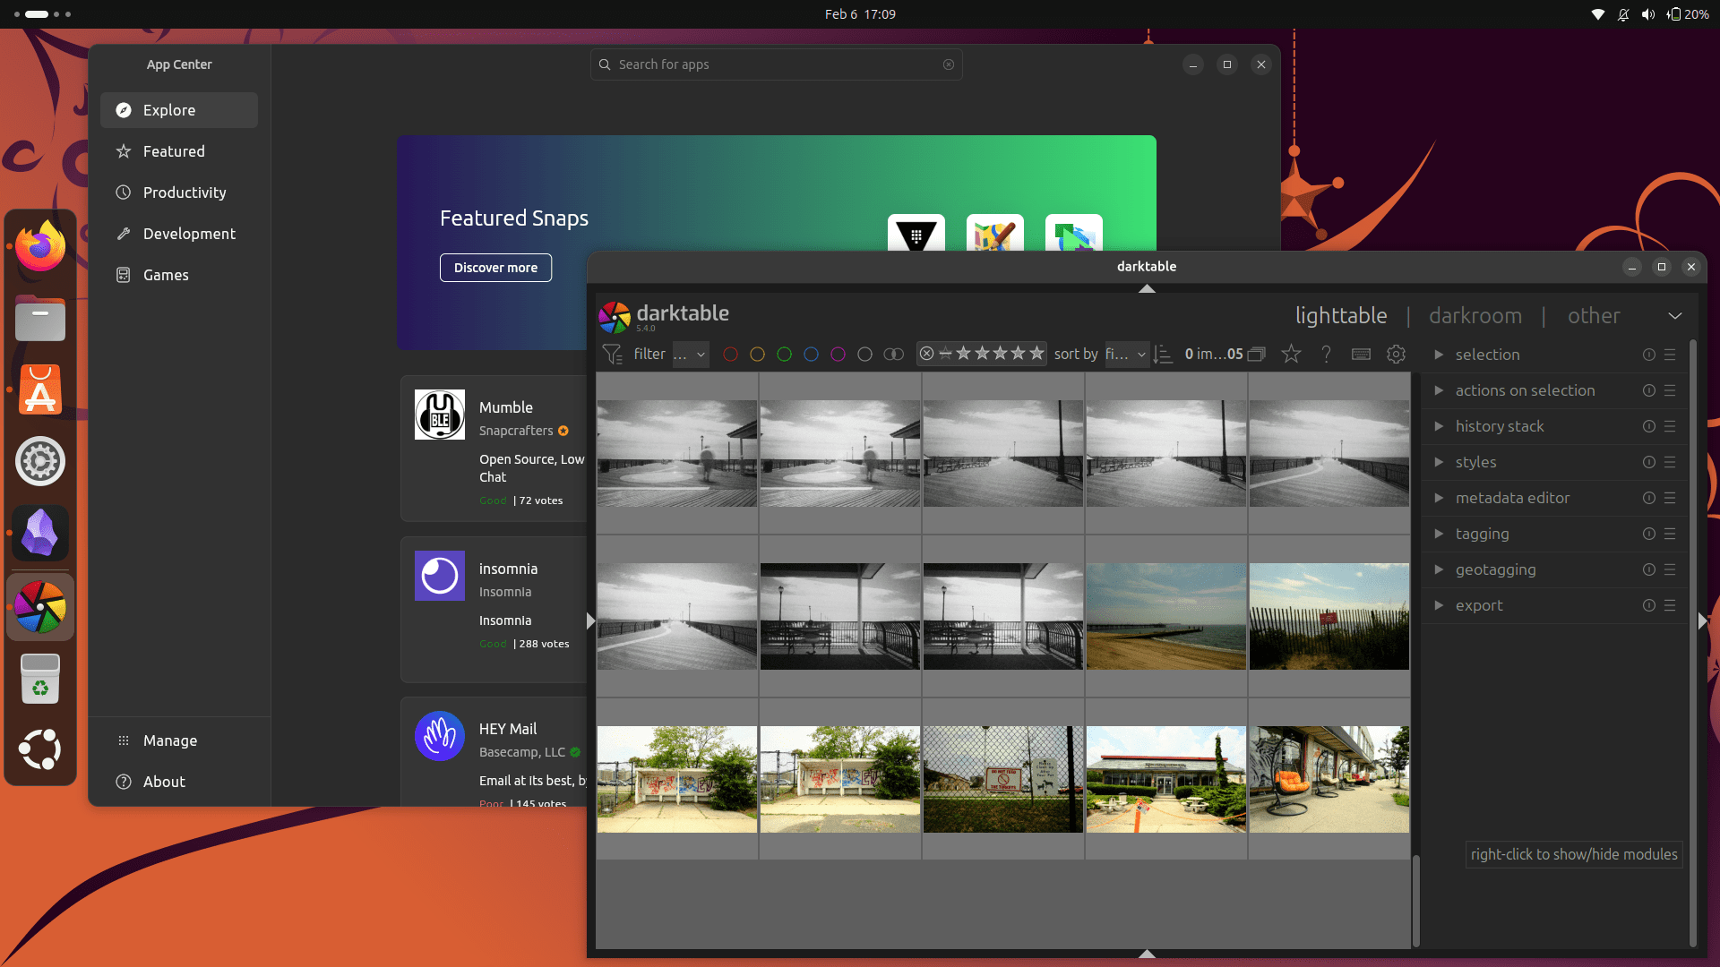Open the sort by dropdown
Viewport: 1720px width, 967px height.
[1127, 355]
